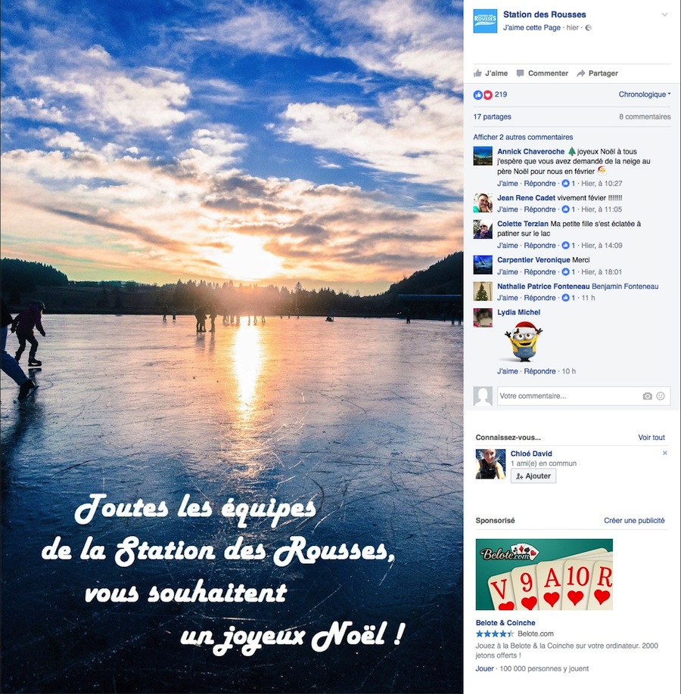This screenshot has width=681, height=694.
Task: Click the Minion Santa sticker by Lydia Michel
Action: tap(524, 341)
